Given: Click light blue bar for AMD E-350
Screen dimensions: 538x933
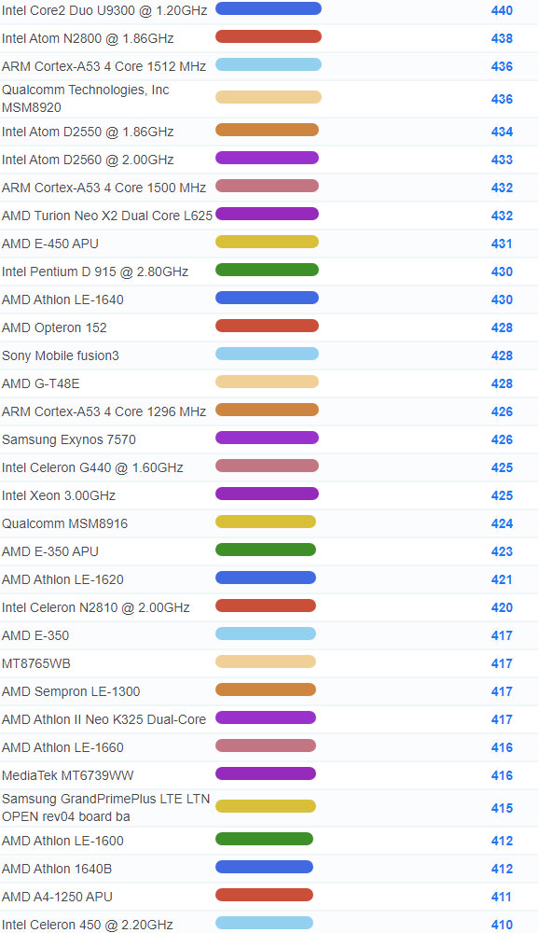Looking at the screenshot, I should click(266, 634).
